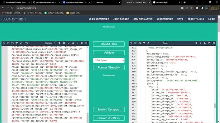Click the sort contents icon in left editor toolbar
The width and height of the screenshot is (220, 123).
[12, 43]
